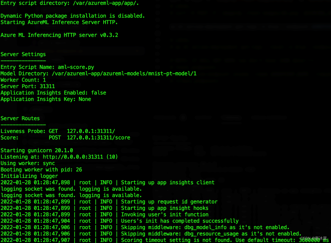
Task: Click 'Starting up app insight hooks' log line
Action: pos(104,208)
